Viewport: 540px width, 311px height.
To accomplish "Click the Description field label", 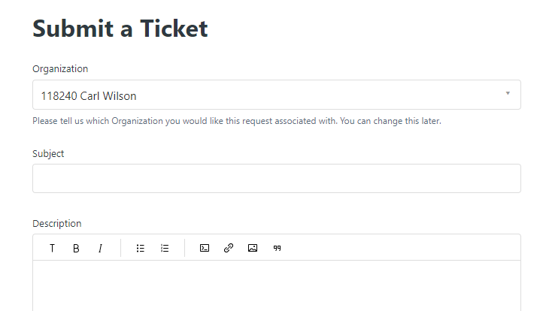I will pyautogui.click(x=57, y=224).
